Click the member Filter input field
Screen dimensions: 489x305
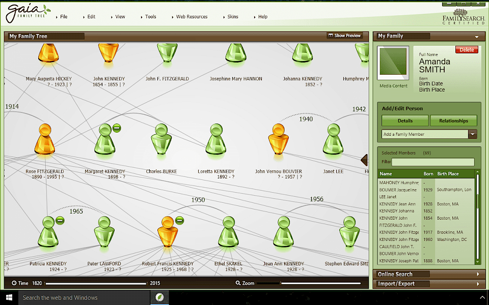433,162
